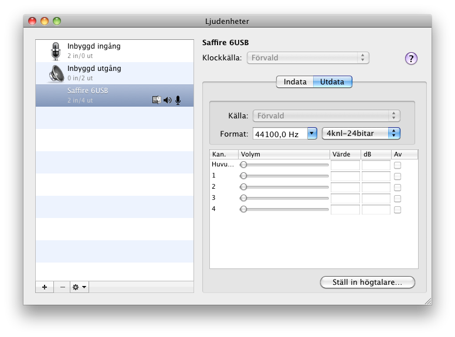The height and width of the screenshot is (337, 455).
Task: Select the Utdata tab
Action: (x=332, y=82)
